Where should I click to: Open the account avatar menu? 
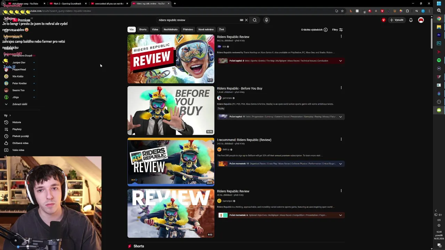[421, 20]
